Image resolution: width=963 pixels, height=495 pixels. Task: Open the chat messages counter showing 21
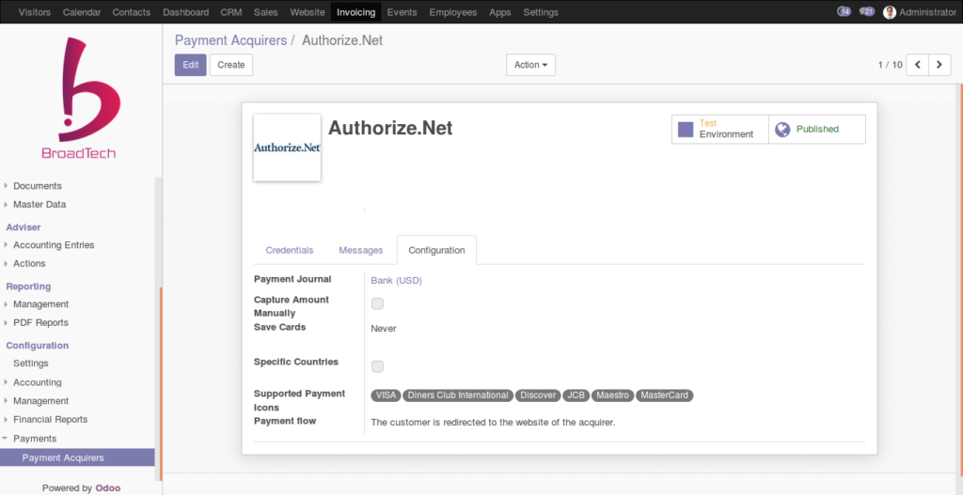866,11
